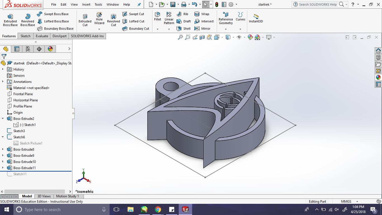
Task: Pin the SOLIDWORKS menu bar
Action: coord(139,4)
